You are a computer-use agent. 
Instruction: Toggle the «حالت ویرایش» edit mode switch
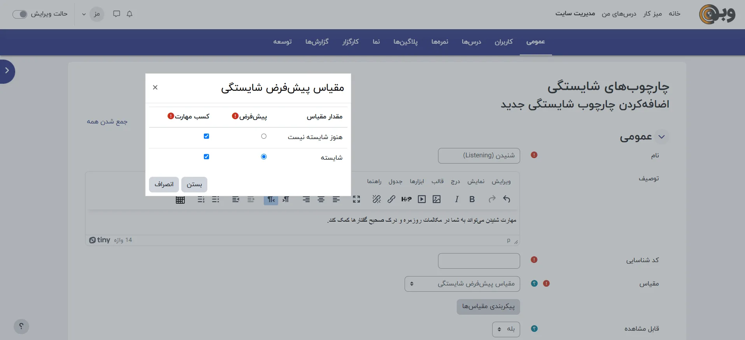[x=20, y=14]
